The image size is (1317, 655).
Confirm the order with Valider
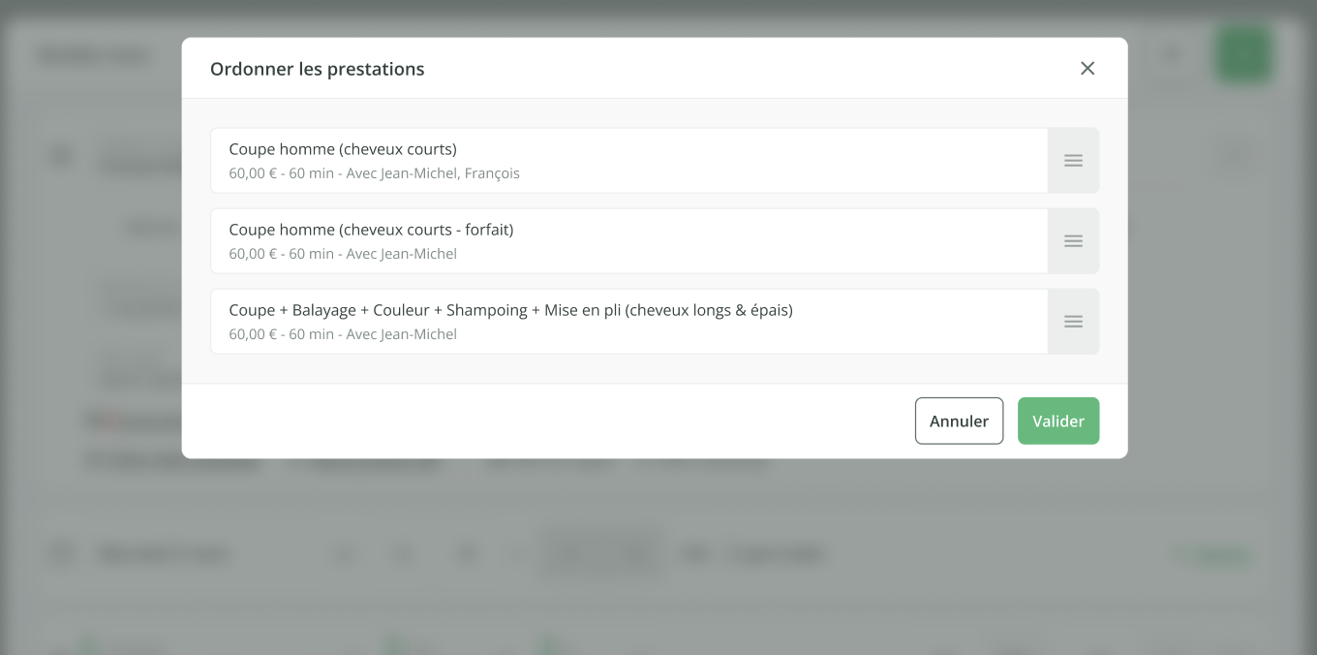pos(1057,421)
